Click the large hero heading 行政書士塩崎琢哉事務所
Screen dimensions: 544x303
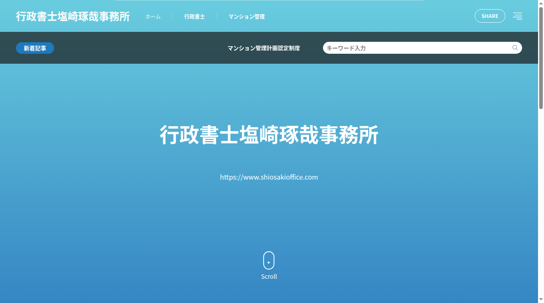[269, 135]
